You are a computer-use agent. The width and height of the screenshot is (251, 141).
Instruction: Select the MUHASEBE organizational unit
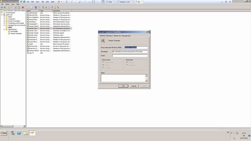click(14, 31)
